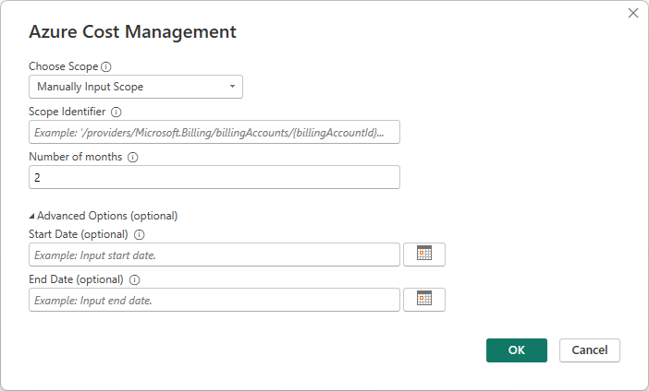Open the Start Date calendar picker

424,255
